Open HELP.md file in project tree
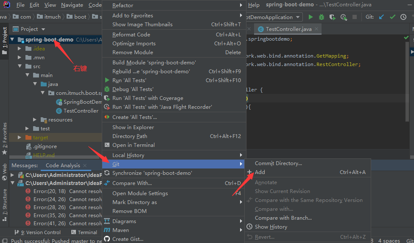This screenshot has height=243, width=414. (40, 155)
